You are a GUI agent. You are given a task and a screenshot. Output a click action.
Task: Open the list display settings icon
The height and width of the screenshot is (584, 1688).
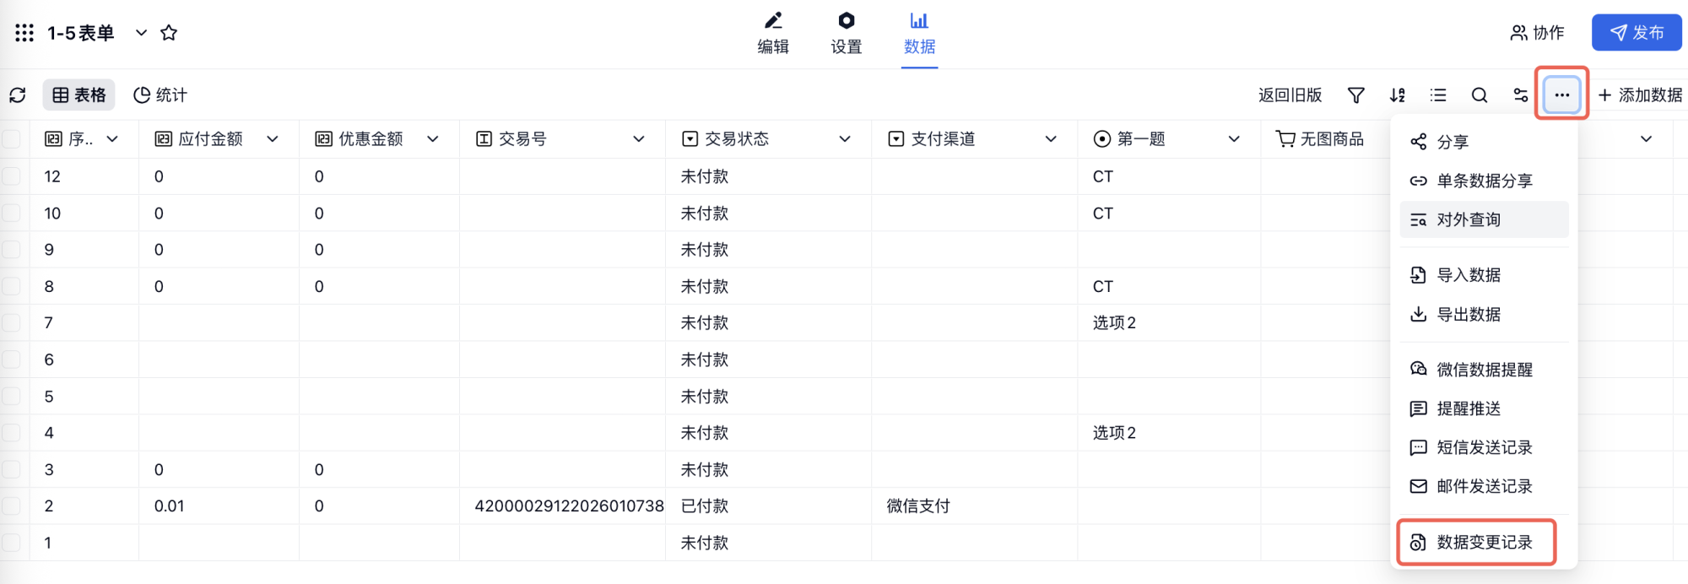(x=1438, y=95)
